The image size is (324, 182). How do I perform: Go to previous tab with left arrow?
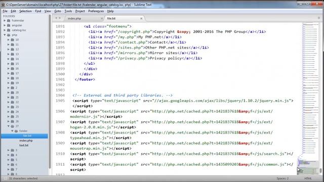[x=56, y=18]
